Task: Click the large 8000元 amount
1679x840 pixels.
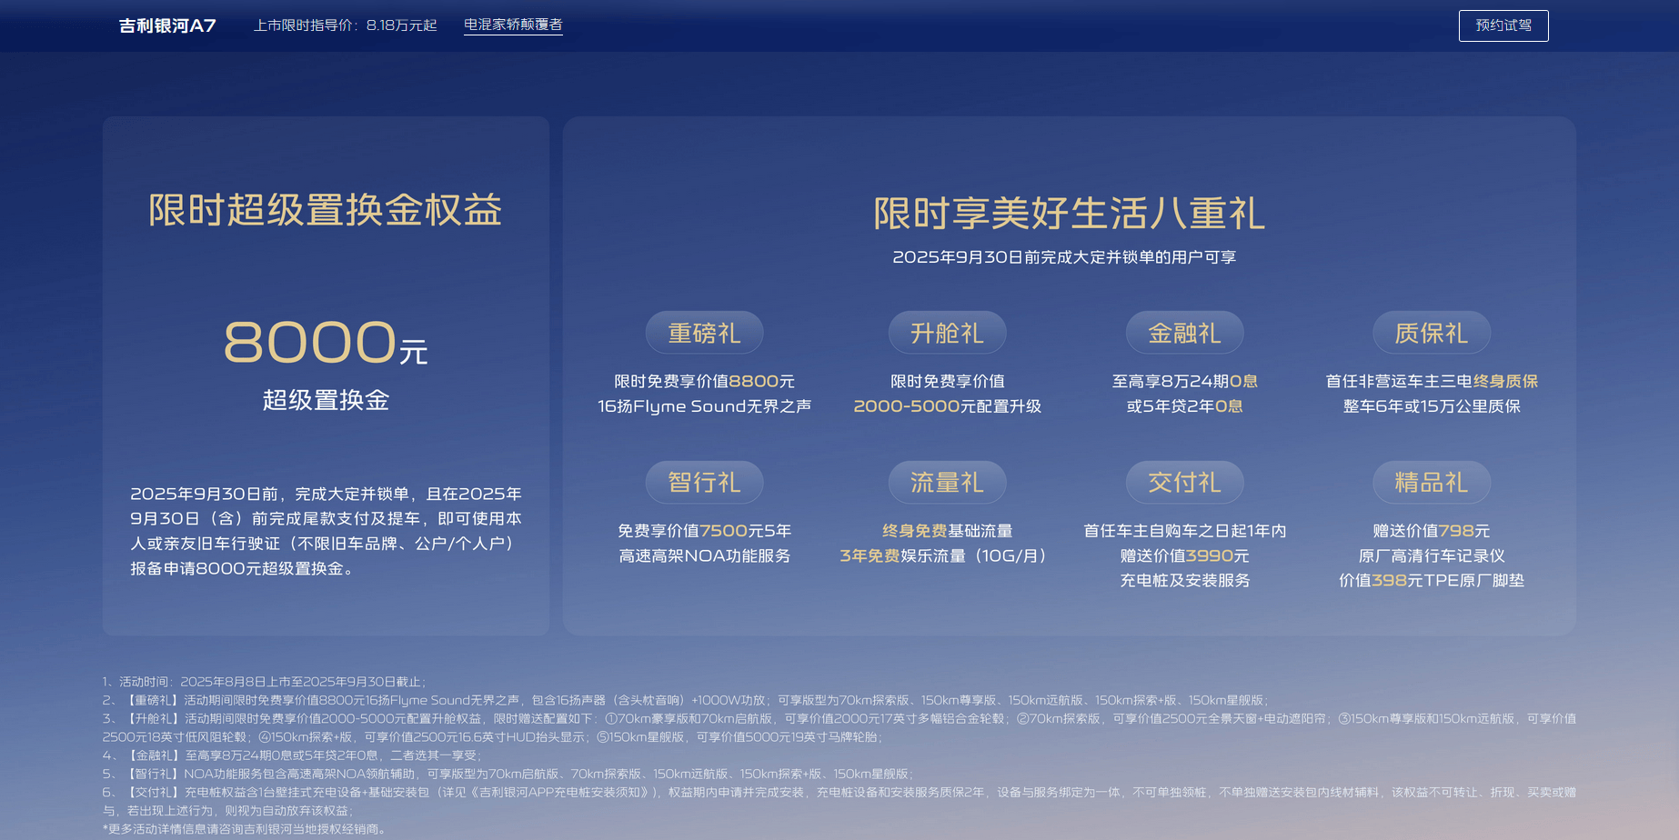Action: [326, 343]
